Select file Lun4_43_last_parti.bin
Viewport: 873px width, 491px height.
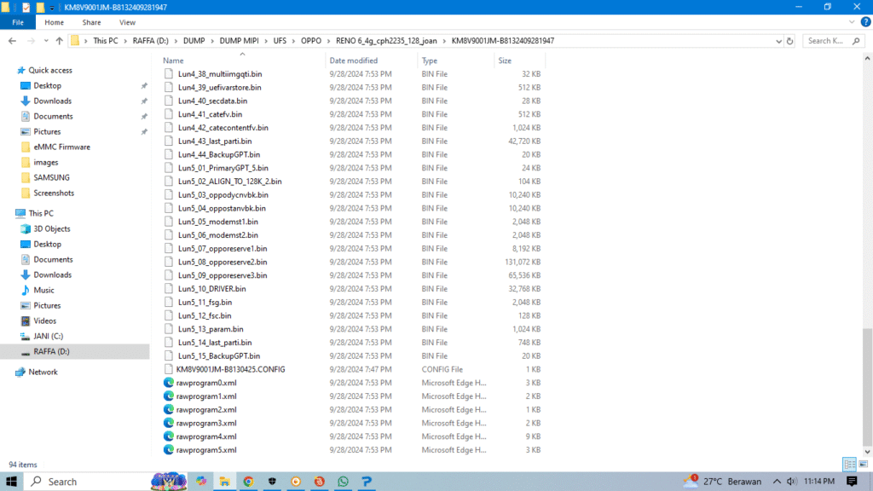(215, 142)
